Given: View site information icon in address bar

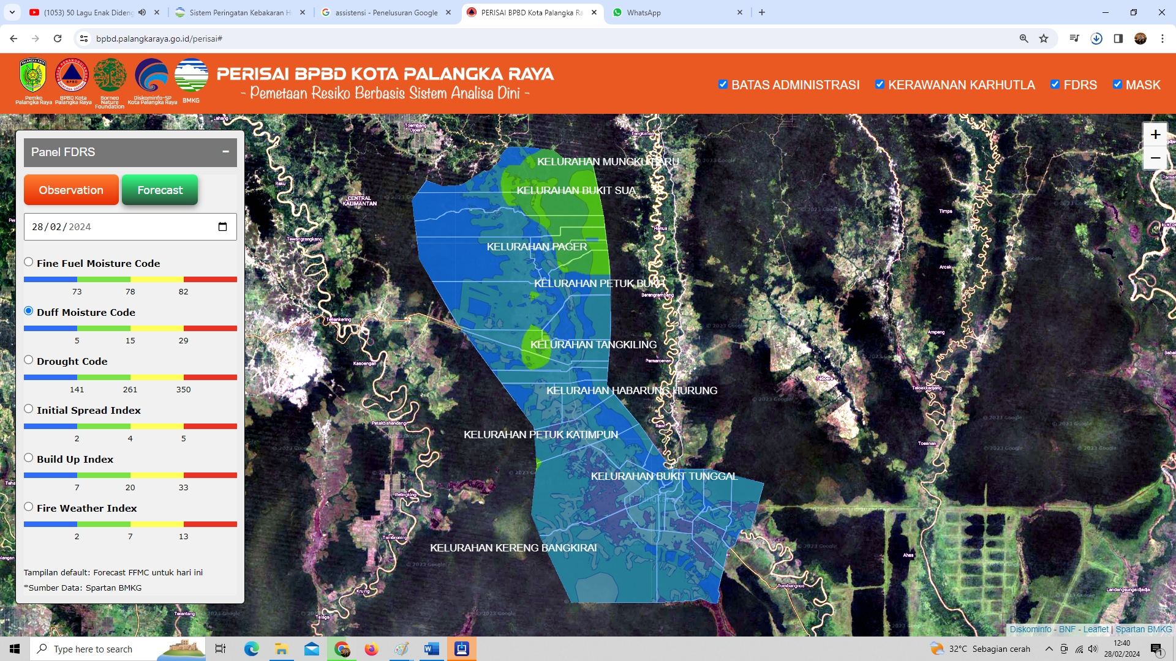Looking at the screenshot, I should point(84,39).
